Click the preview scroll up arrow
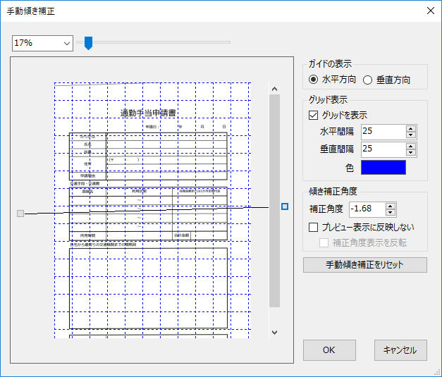This screenshot has height=377, width=442. [274, 89]
